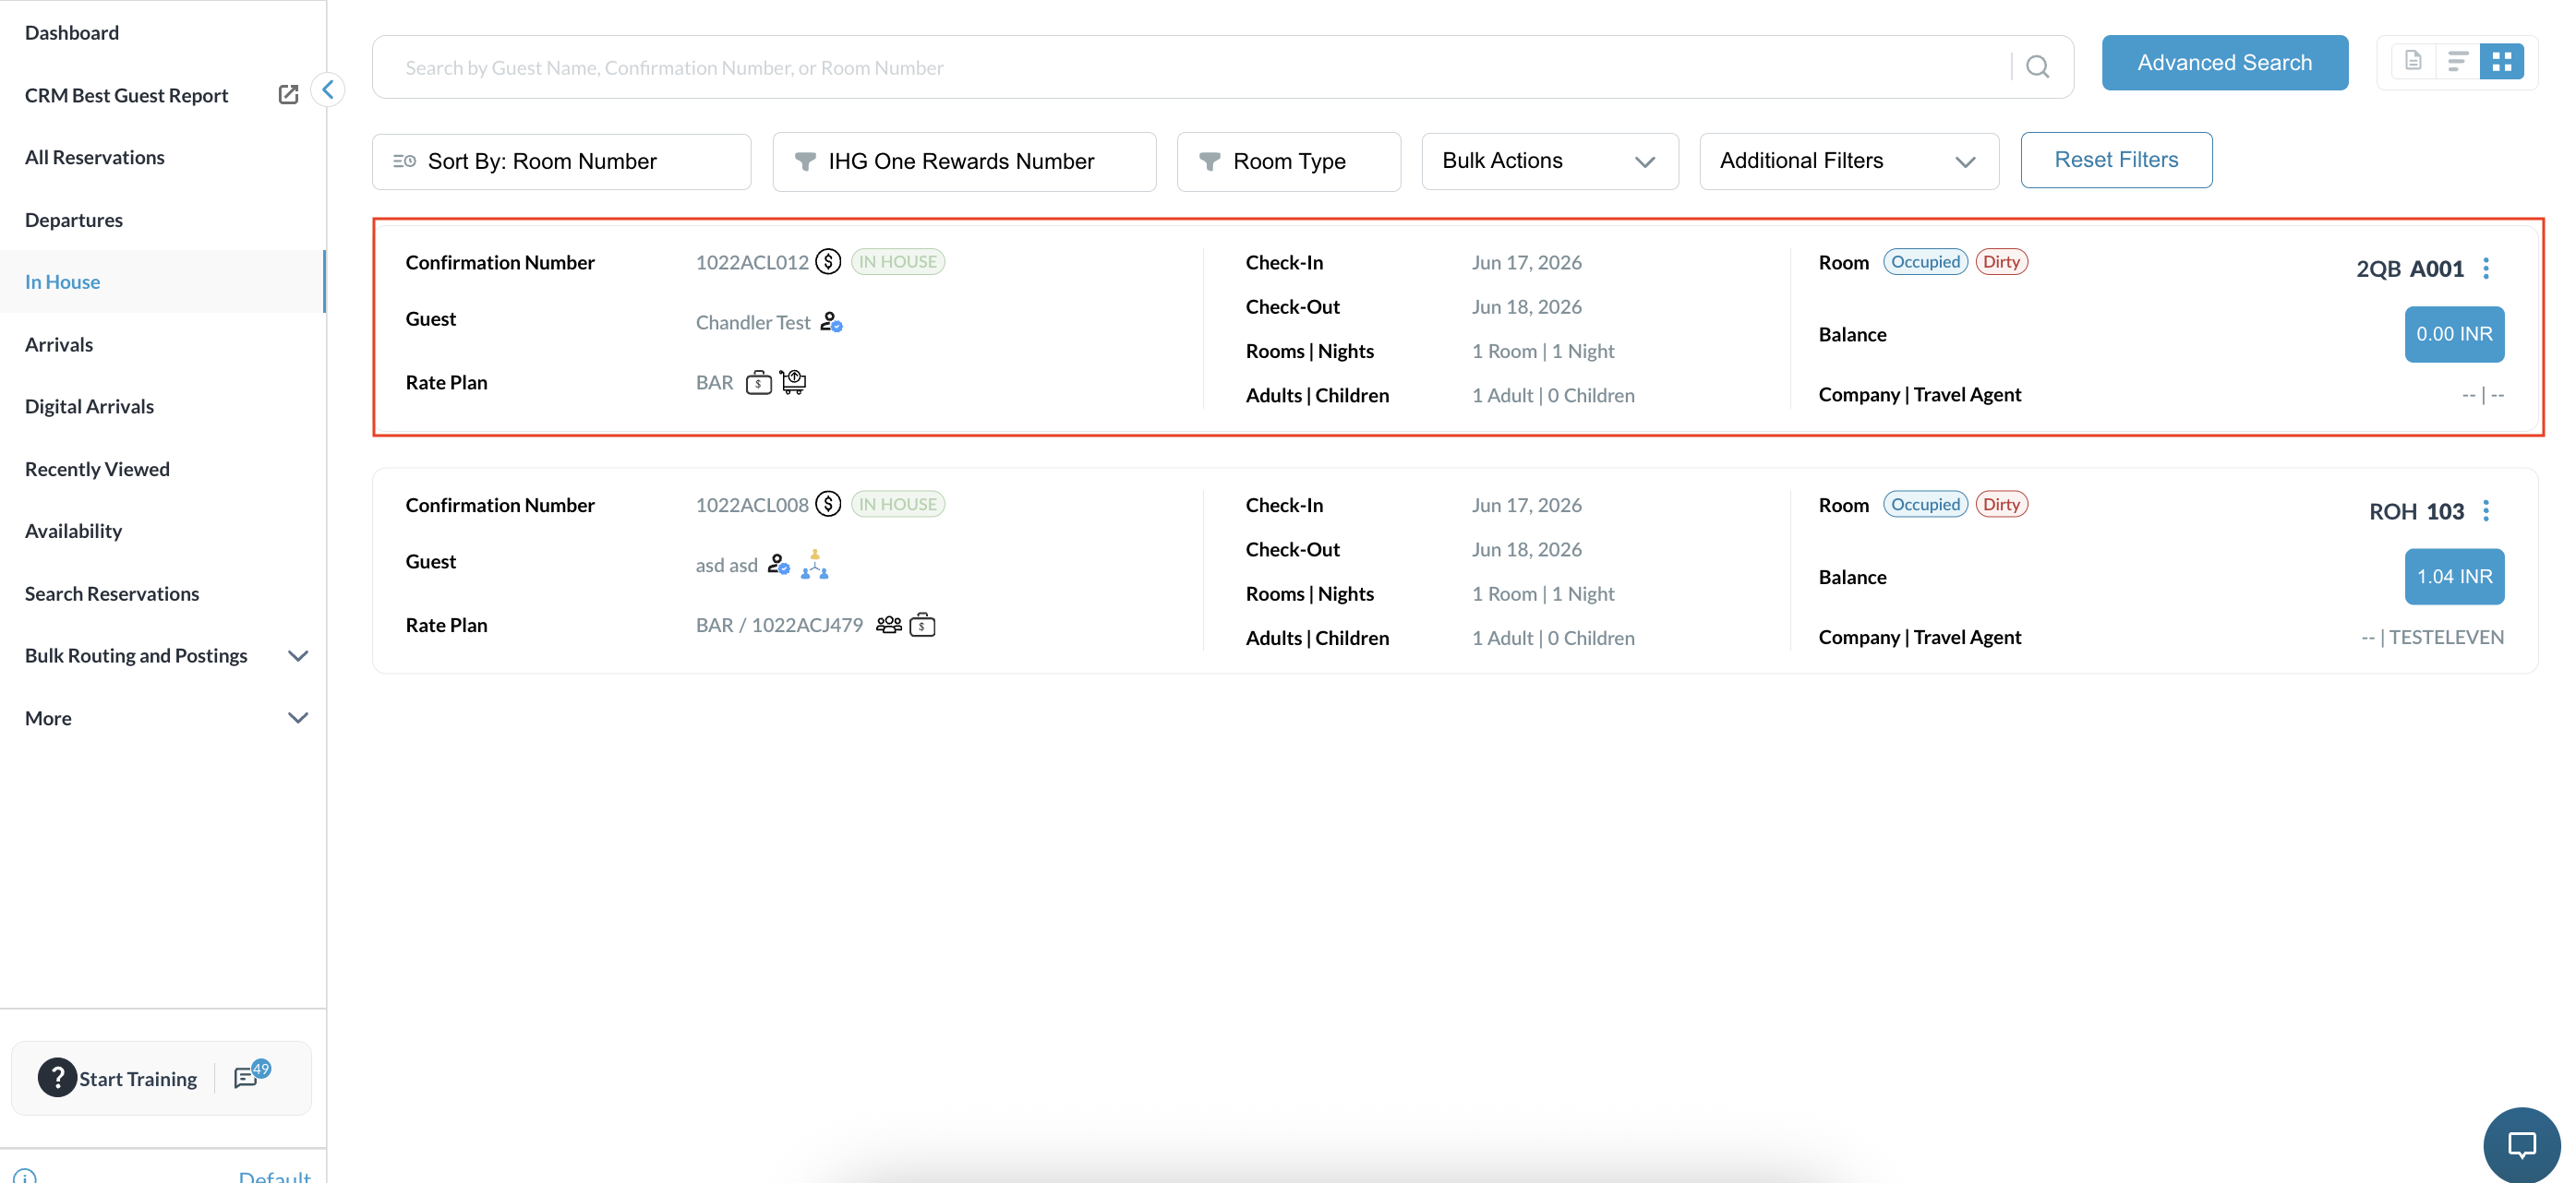Image resolution: width=2576 pixels, height=1183 pixels.
Task: Click the hierarchy sharer icon beside asd asd
Action: click(x=815, y=565)
